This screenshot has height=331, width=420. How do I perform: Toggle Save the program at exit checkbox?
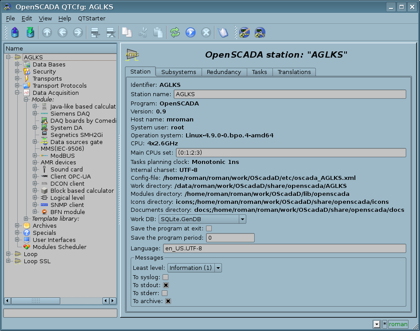[209, 229]
